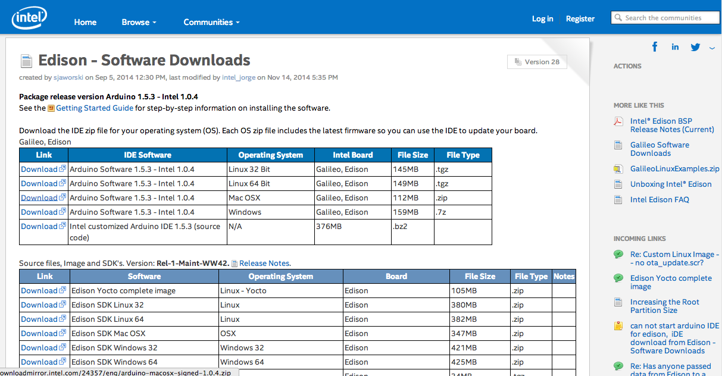
Task: Click the ACTIONS heading in sidebar
Action: coord(627,66)
